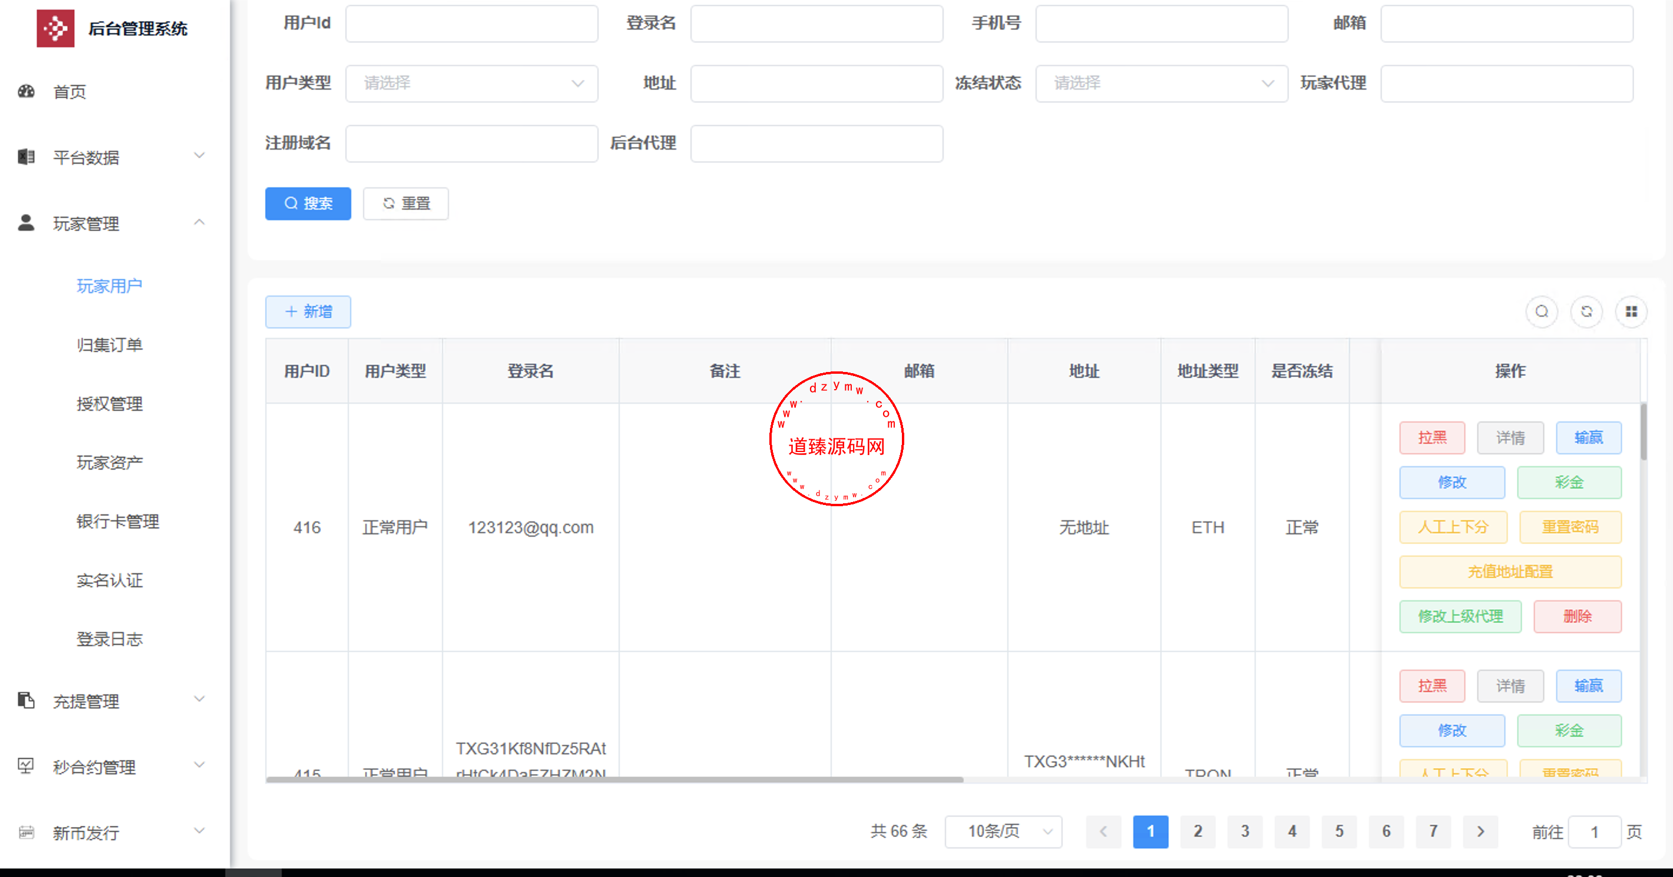The height and width of the screenshot is (877, 1673).
Task: Click the 是否冻结 column header
Action: [x=1301, y=371]
